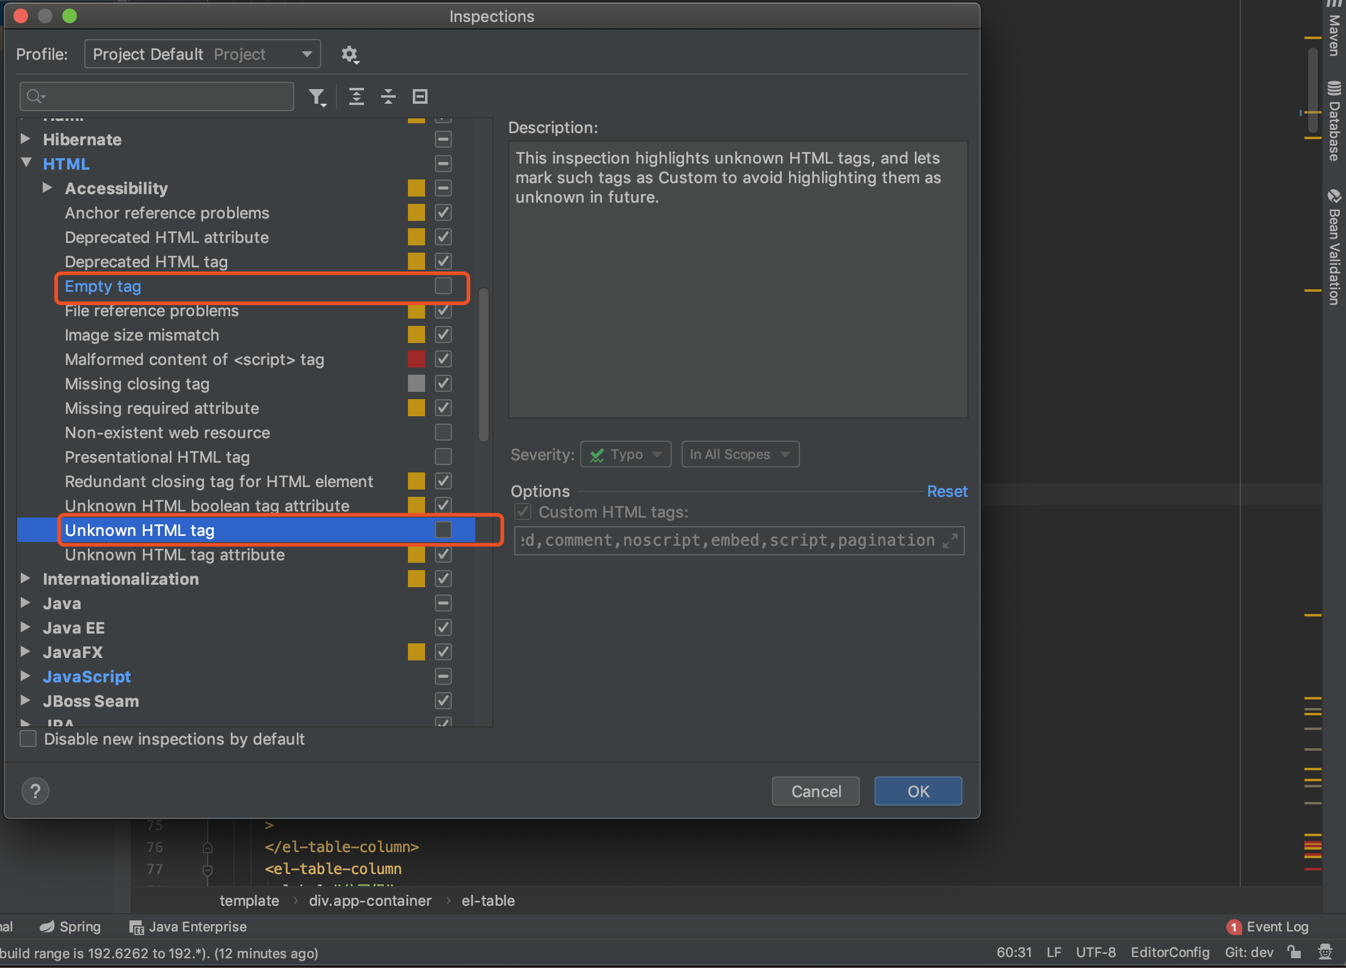Open the Typo severity dropdown

[625, 455]
